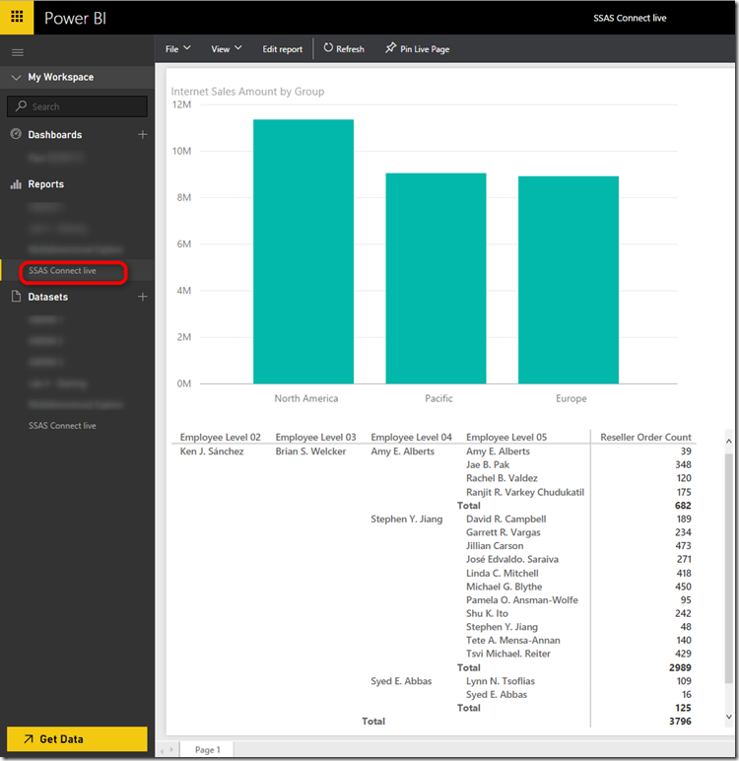
Task: Click Edit report
Action: (x=283, y=49)
